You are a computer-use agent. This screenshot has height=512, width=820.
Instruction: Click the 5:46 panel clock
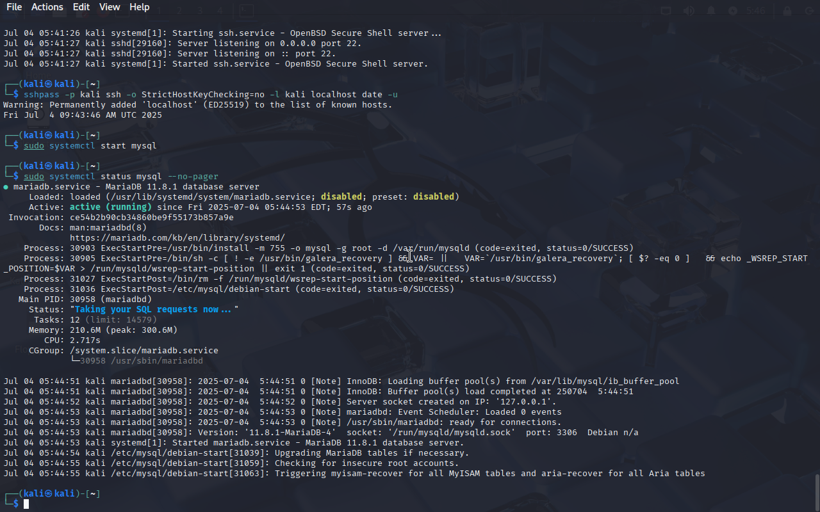coord(755,11)
